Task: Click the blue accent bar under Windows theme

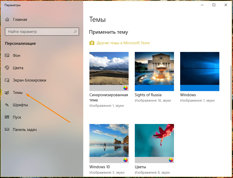Action: [x=200, y=88]
